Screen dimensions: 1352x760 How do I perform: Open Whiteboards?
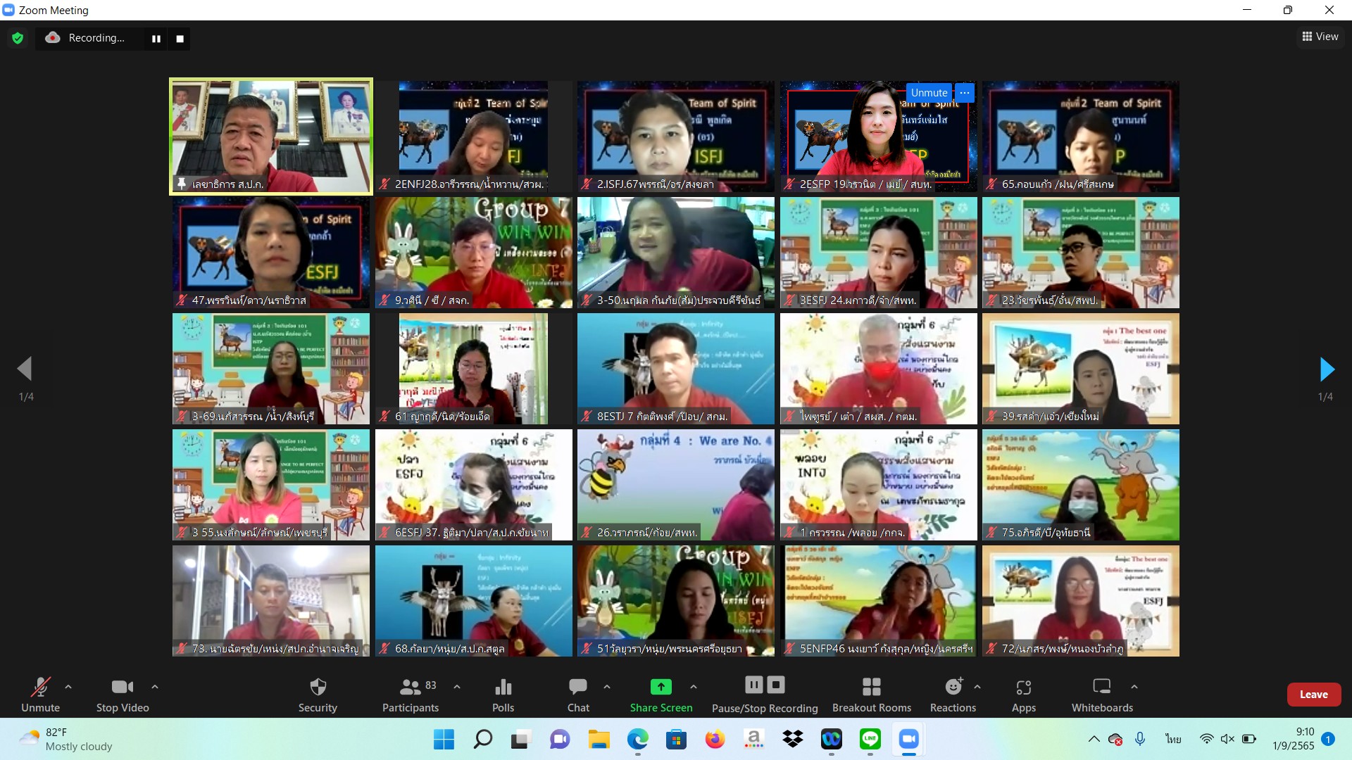(x=1102, y=694)
